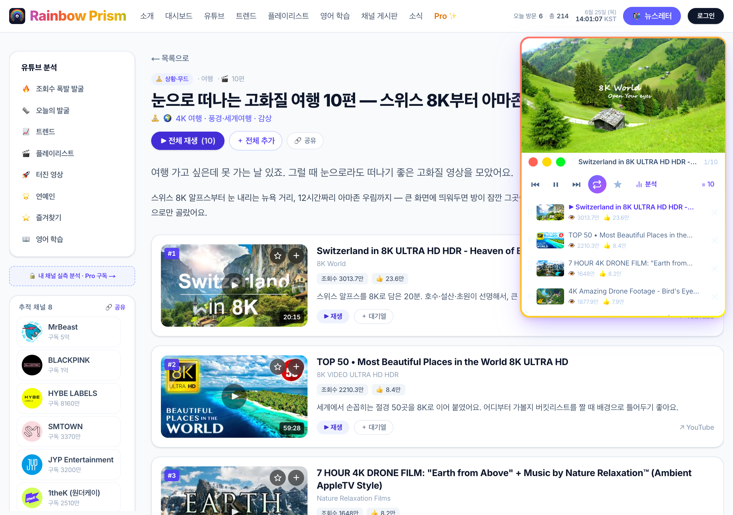Go to 소개 in top navigation
733x515 pixels.
tap(147, 16)
